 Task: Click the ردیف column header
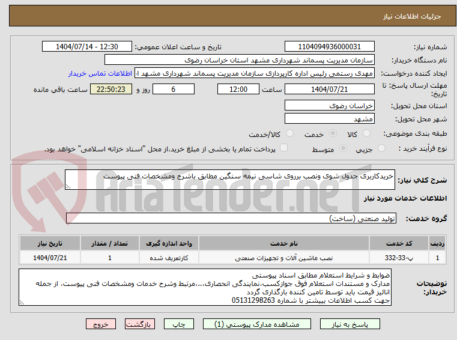point(437,243)
